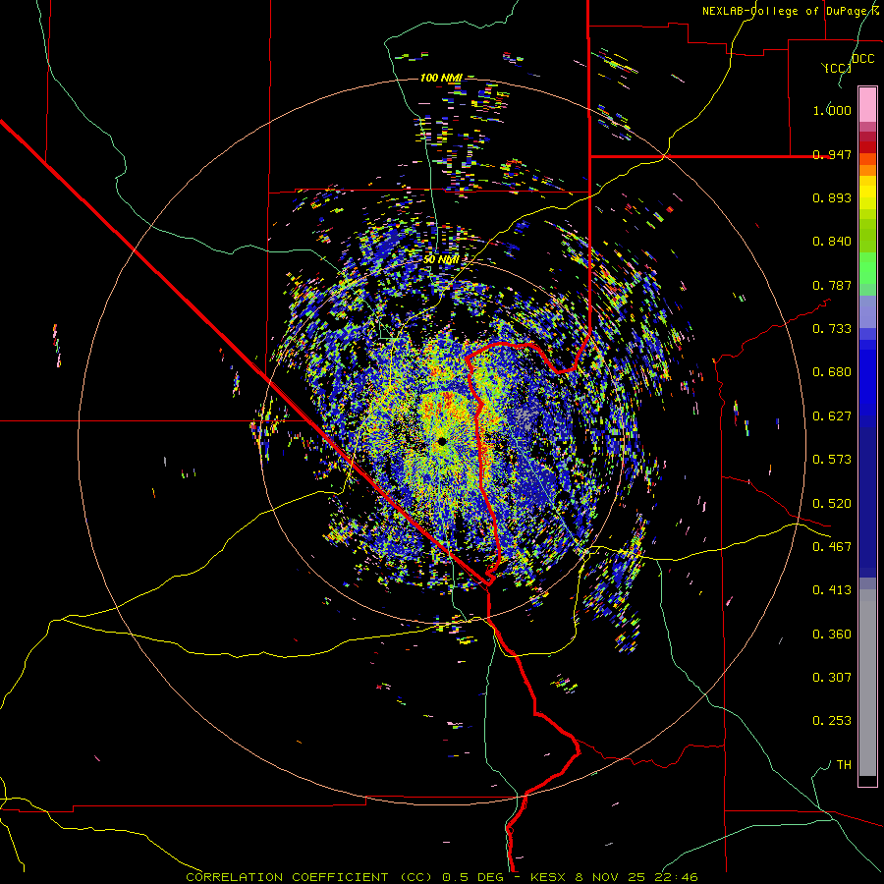Image resolution: width=884 pixels, height=884 pixels.
Task: Click the 0.840 legend value
Action: click(832, 242)
